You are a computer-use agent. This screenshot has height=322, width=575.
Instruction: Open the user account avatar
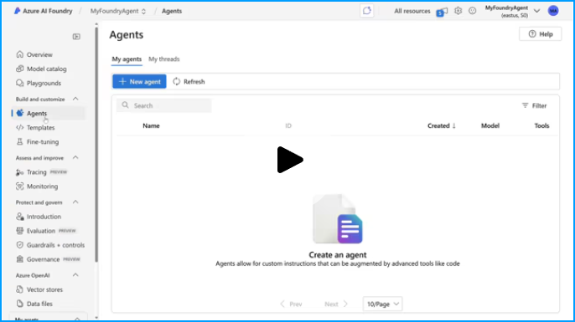coord(553,11)
